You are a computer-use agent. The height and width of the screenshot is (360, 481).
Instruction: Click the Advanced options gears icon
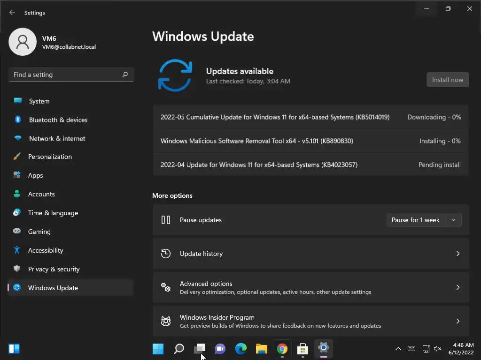click(x=166, y=287)
